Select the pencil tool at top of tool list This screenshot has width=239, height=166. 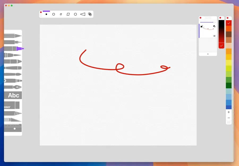[13, 35]
